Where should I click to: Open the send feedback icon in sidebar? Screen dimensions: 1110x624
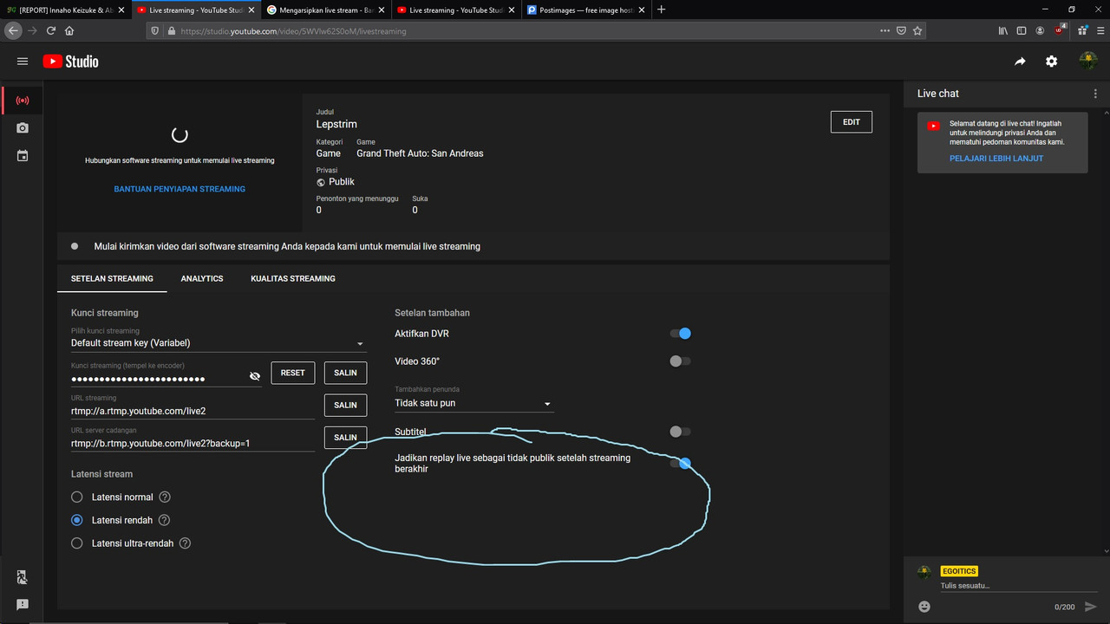(x=23, y=605)
